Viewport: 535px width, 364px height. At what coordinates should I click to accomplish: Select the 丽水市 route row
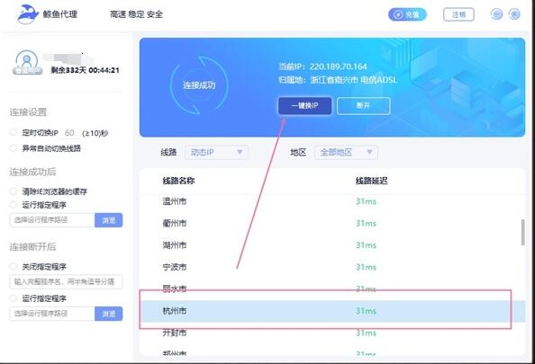pos(332,289)
